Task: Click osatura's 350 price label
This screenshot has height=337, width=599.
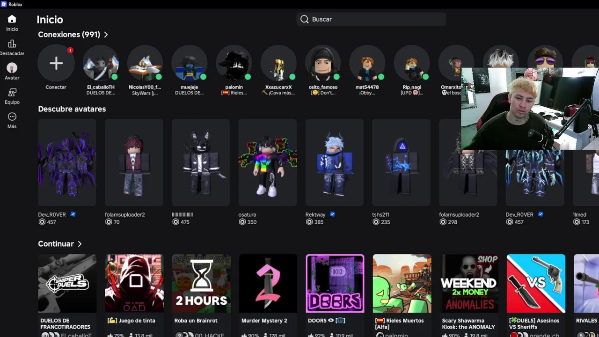Action: pyautogui.click(x=248, y=222)
